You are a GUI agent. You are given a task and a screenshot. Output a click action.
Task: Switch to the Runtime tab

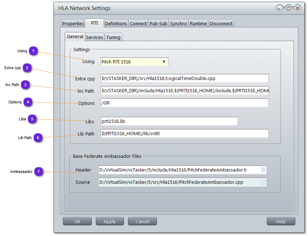point(198,23)
